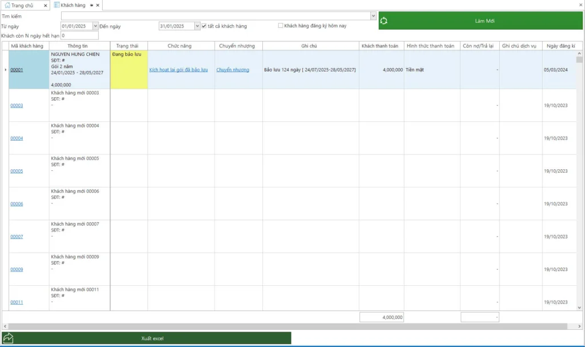Click the Ghi chú dịch vụ column header
This screenshot has height=347, width=585.
(521, 46)
